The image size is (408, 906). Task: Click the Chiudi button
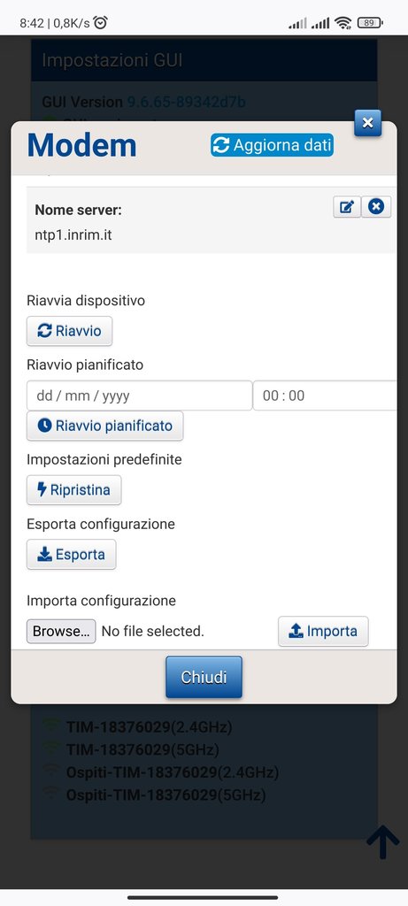(x=204, y=677)
